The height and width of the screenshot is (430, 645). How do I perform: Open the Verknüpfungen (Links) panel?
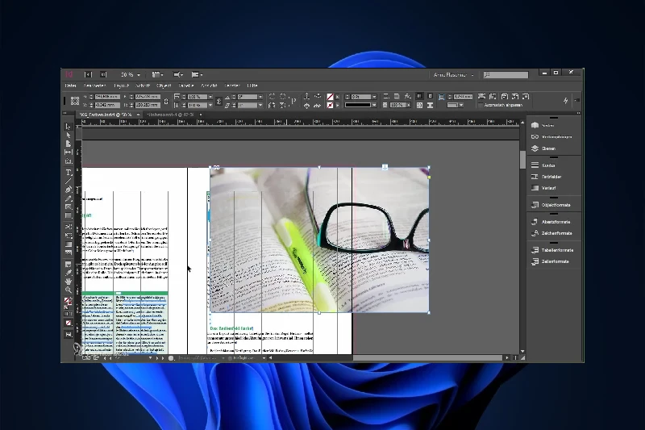(556, 137)
